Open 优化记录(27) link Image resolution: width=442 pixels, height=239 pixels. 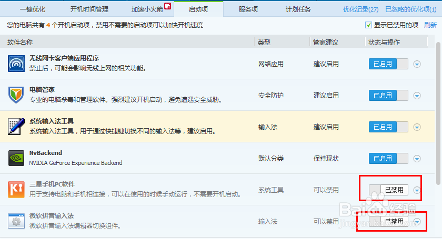click(x=360, y=9)
